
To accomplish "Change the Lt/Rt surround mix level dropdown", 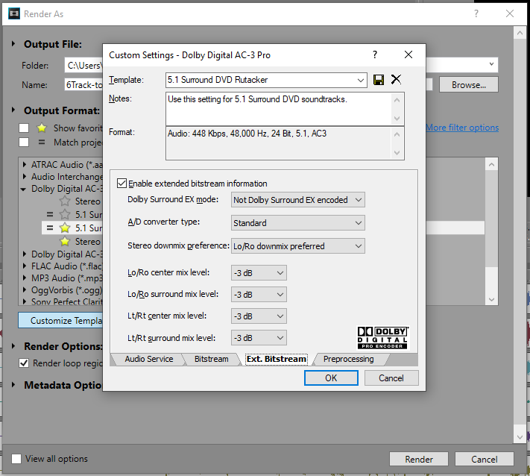I will pos(259,338).
